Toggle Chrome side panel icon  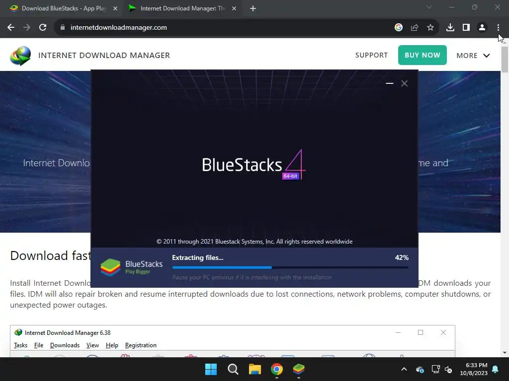click(x=466, y=28)
